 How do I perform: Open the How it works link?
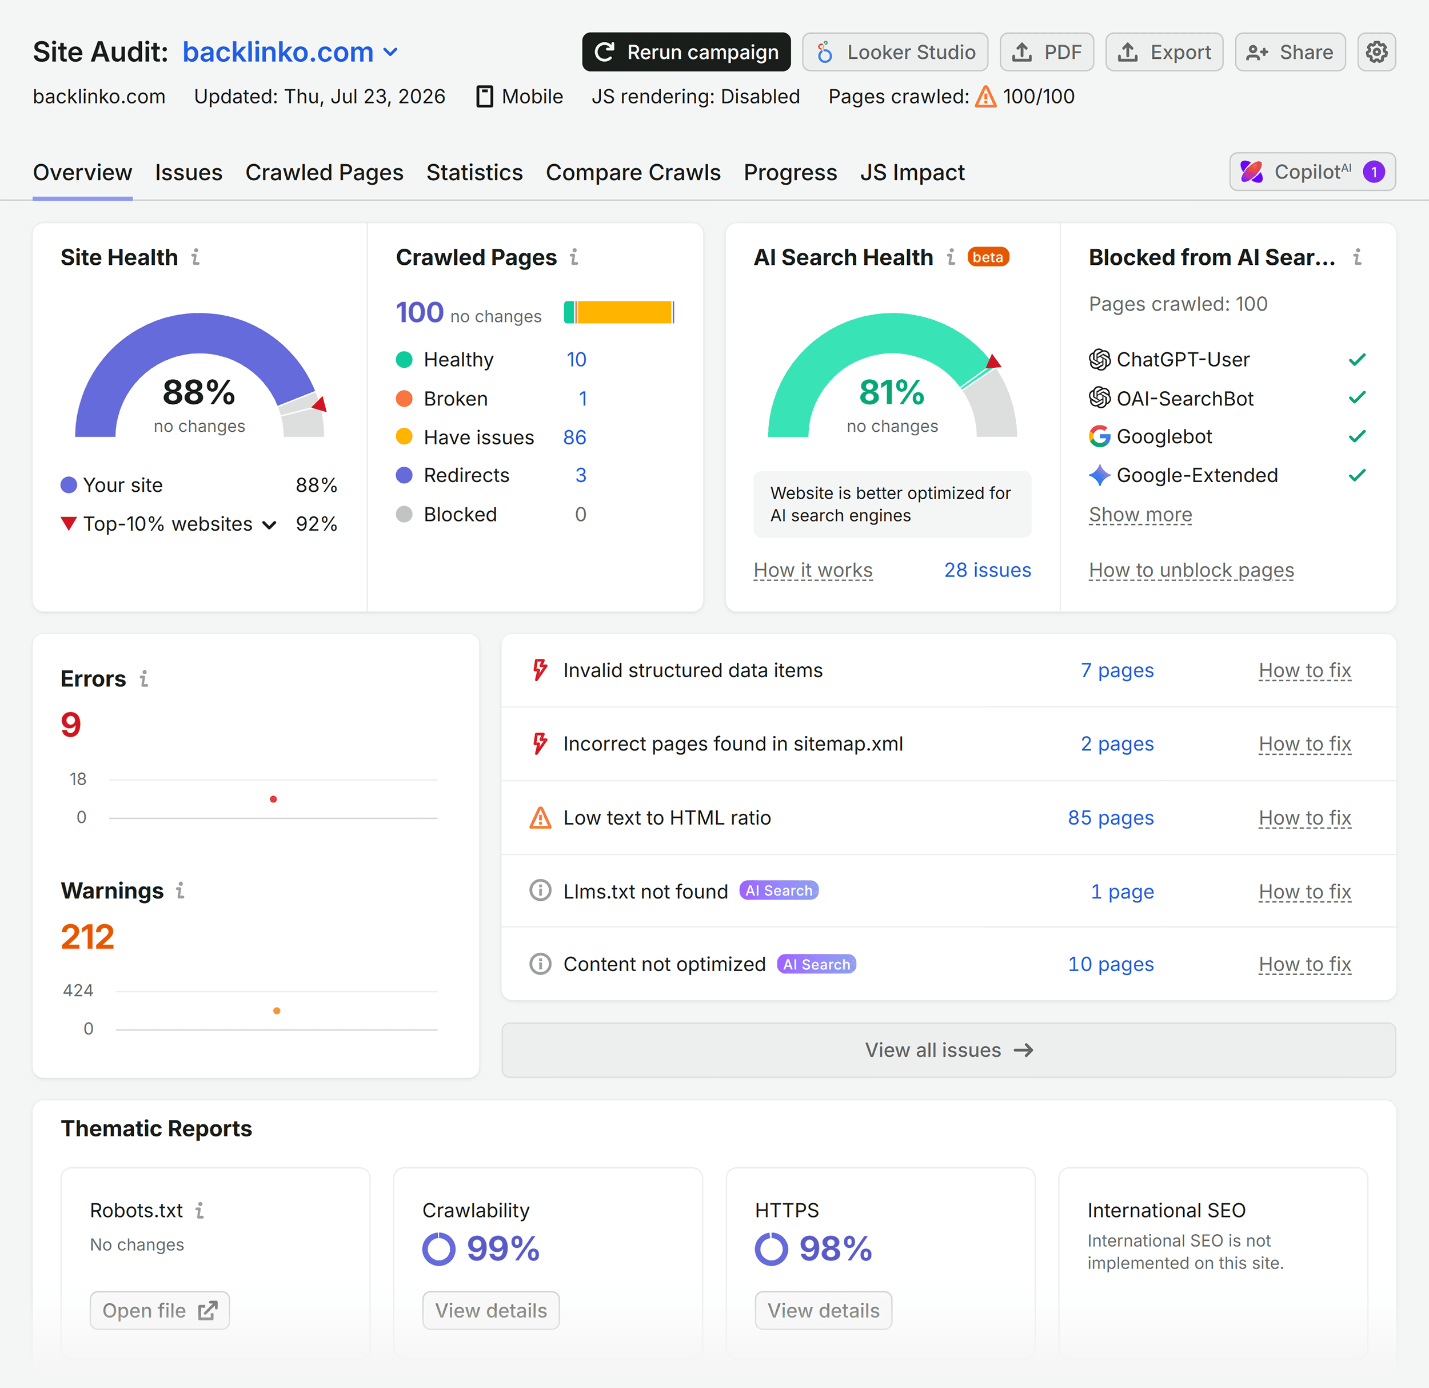813,570
